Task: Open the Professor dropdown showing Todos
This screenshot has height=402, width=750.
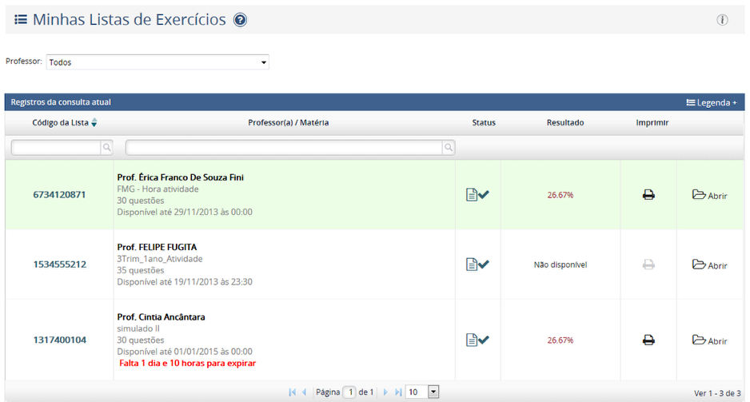Action: pos(158,62)
